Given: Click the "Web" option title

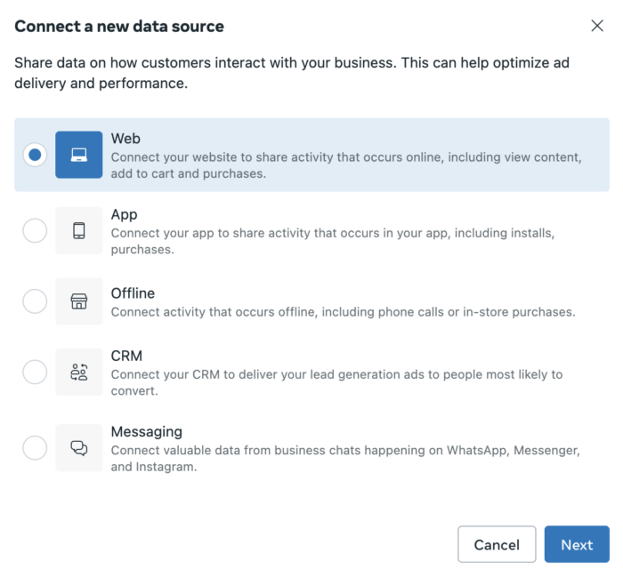Looking at the screenshot, I should pyautogui.click(x=125, y=139).
